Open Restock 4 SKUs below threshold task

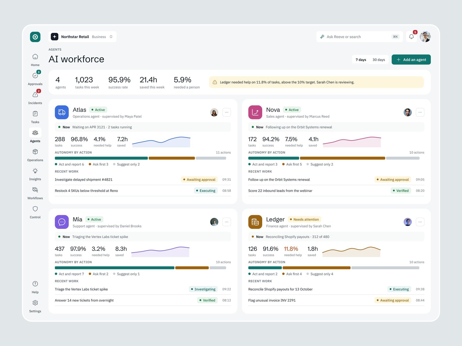pyautogui.click(x=143, y=191)
